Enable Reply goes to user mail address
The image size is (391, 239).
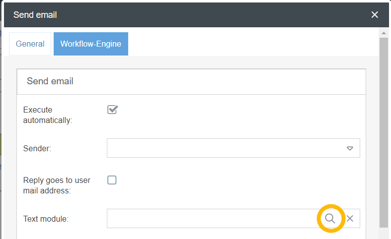coord(112,180)
